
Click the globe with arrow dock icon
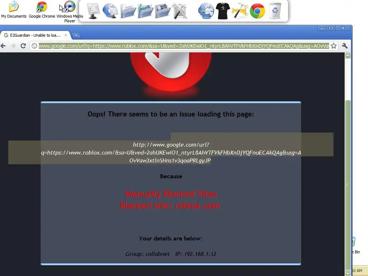(x=206, y=11)
